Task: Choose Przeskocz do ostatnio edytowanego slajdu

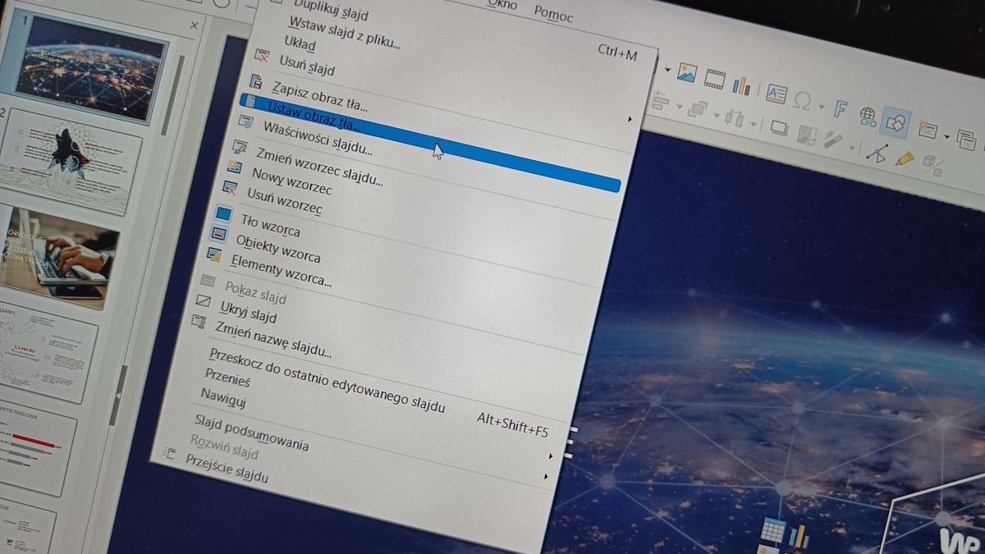Action: [327, 381]
